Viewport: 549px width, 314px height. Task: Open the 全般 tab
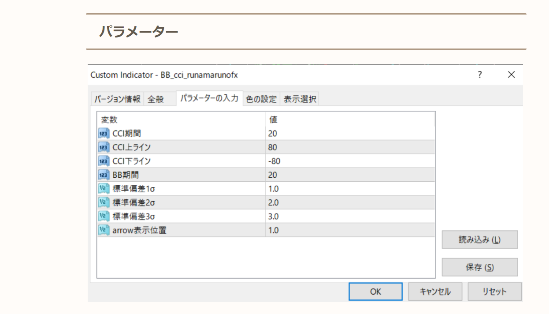point(155,99)
